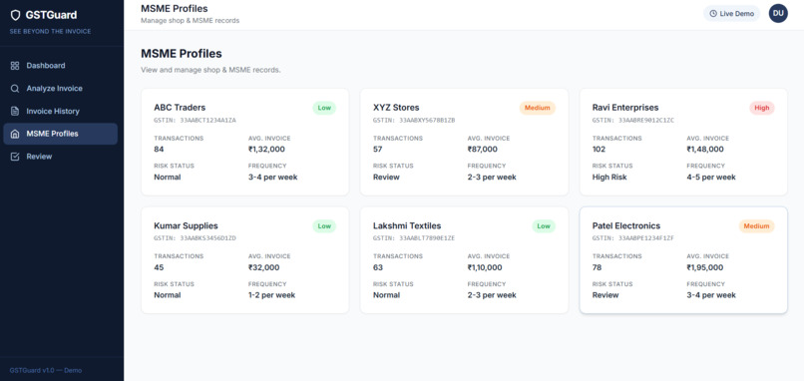Image resolution: width=804 pixels, height=381 pixels.
Task: Open the Review sidebar item
Action: pyautogui.click(x=61, y=157)
